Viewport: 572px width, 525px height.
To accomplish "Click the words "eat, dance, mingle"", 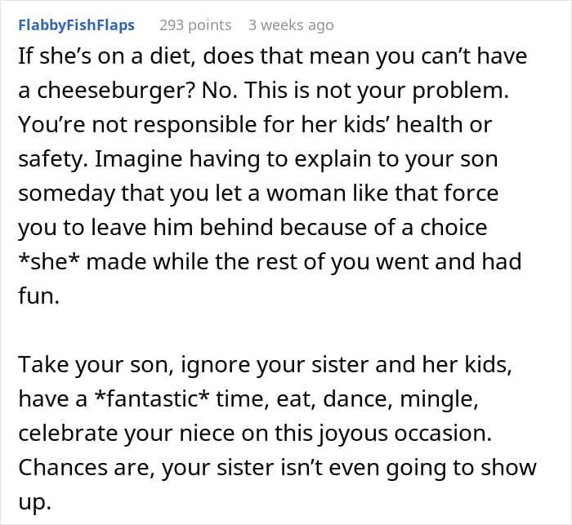I will [x=378, y=398].
